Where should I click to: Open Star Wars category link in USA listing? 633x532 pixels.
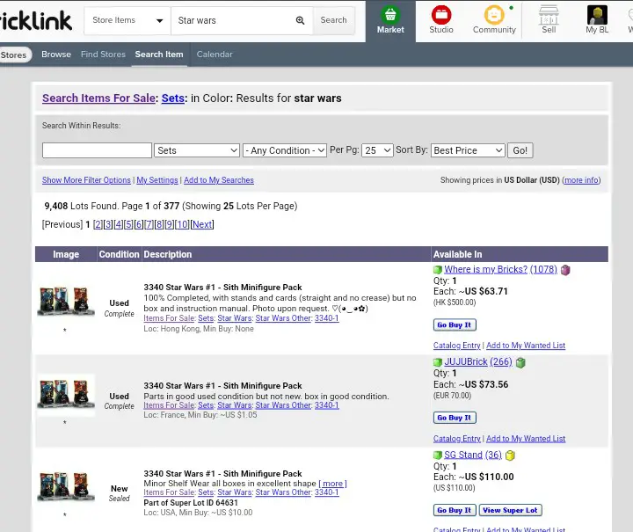point(235,492)
